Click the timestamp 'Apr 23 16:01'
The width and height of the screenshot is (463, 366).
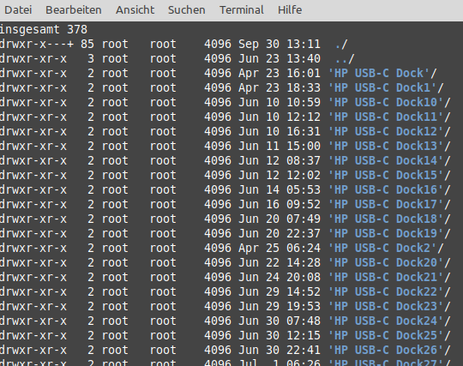point(280,73)
